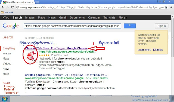Click the FontTagger extension thumbnail
The image size is (174, 102).
pyautogui.click(x=31, y=57)
